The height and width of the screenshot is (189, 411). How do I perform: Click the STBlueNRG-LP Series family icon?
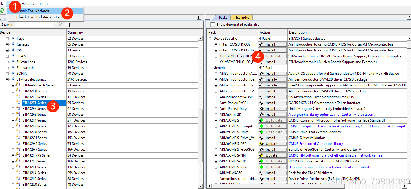tap(18, 85)
